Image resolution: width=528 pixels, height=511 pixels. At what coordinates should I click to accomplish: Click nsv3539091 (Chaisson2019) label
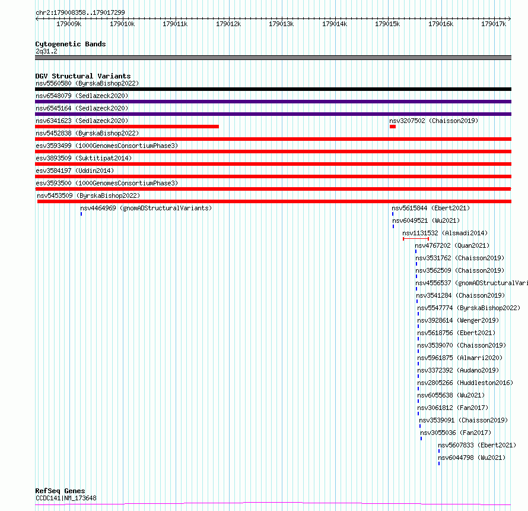[463, 420]
